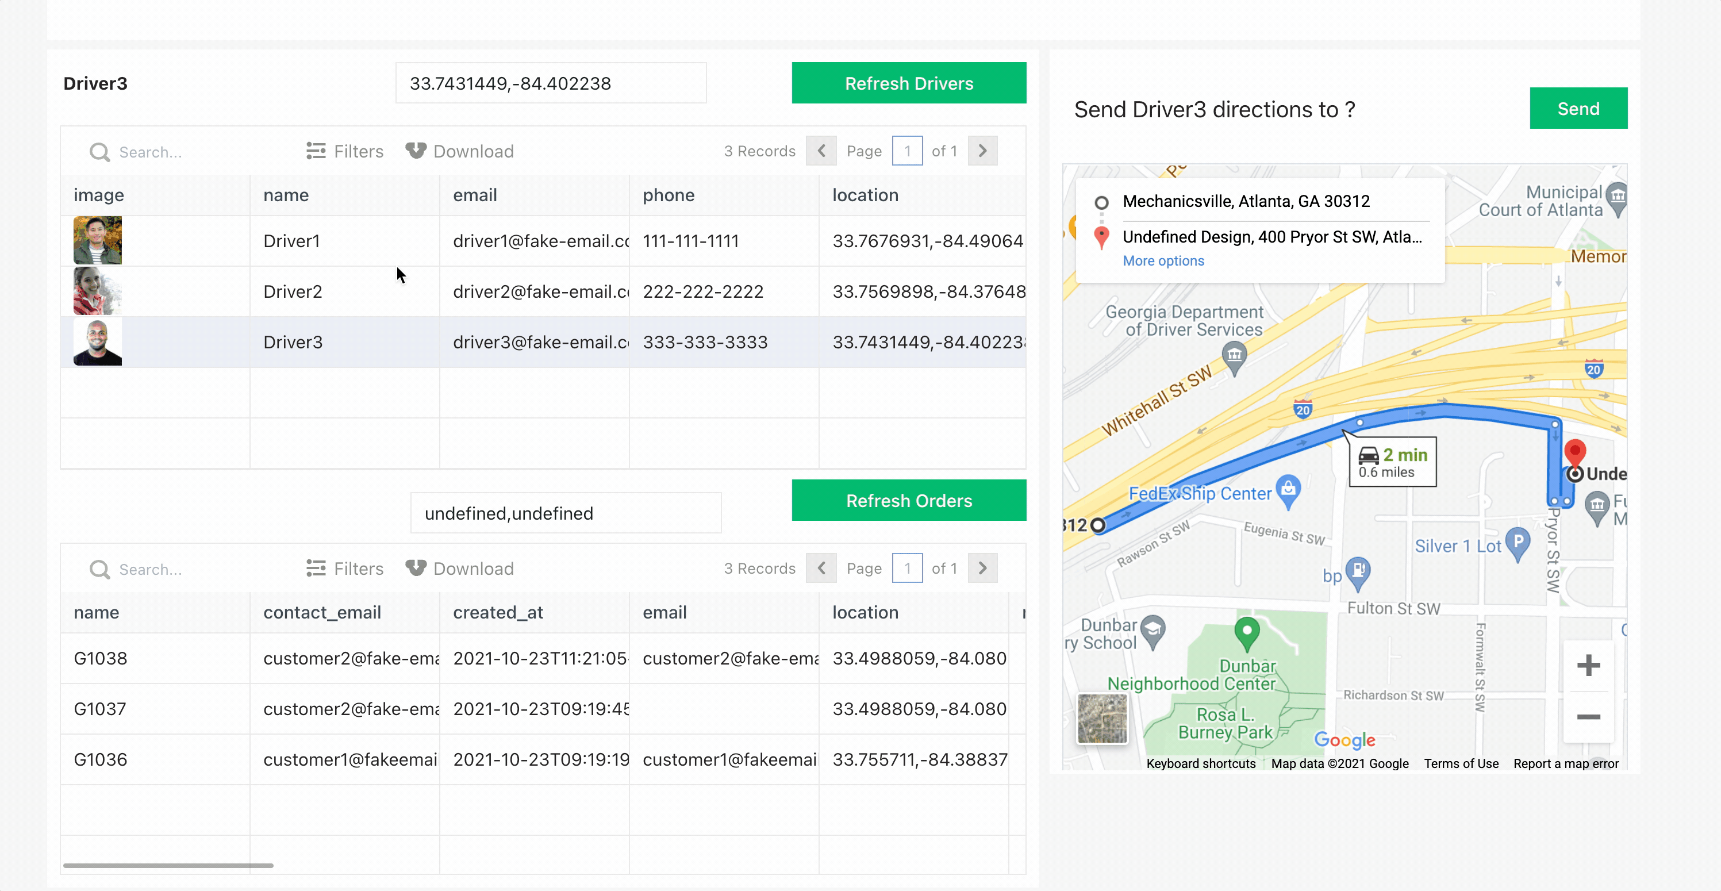Viewport: 1721px width, 891px height.
Task: Click the order location input field
Action: pos(565,514)
